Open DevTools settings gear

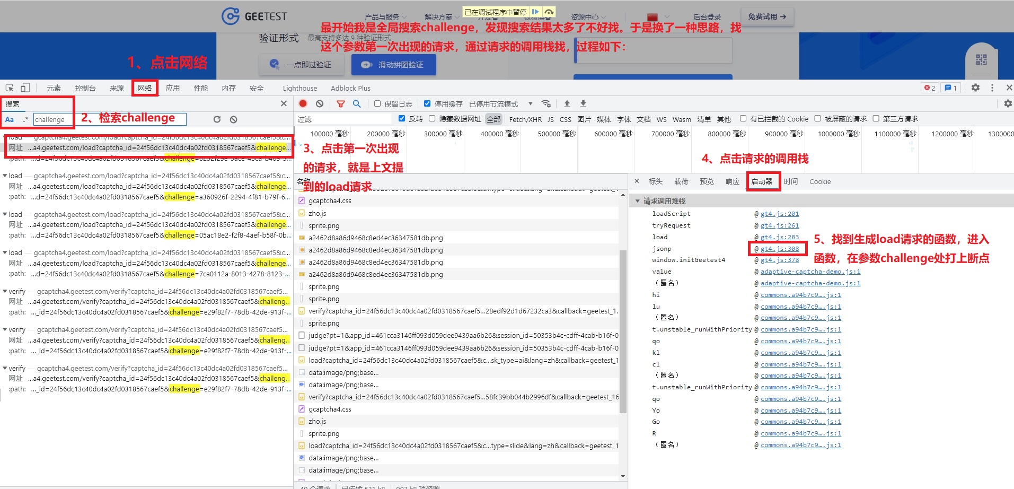pyautogui.click(x=975, y=88)
